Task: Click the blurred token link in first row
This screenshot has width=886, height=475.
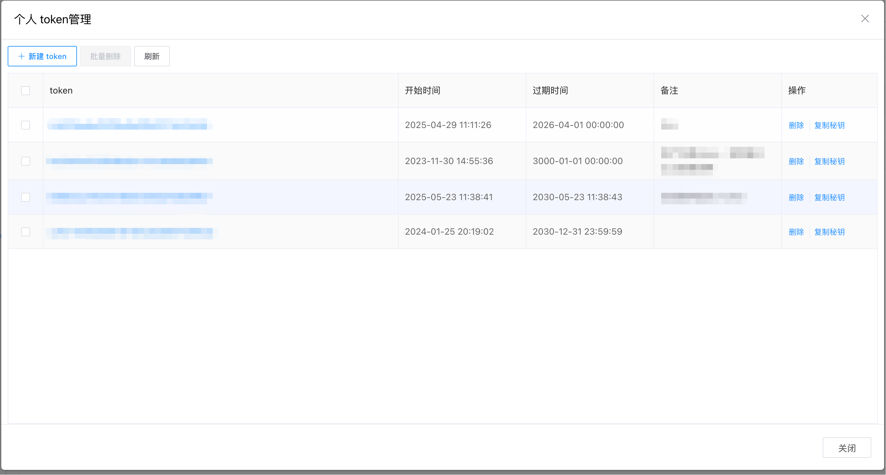Action: coord(129,124)
